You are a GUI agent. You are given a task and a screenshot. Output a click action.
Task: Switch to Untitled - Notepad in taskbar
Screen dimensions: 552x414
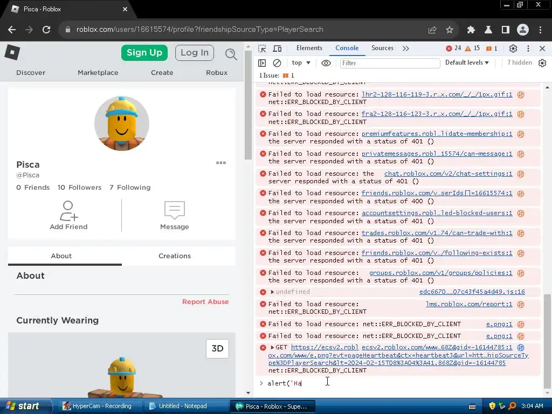pyautogui.click(x=182, y=406)
